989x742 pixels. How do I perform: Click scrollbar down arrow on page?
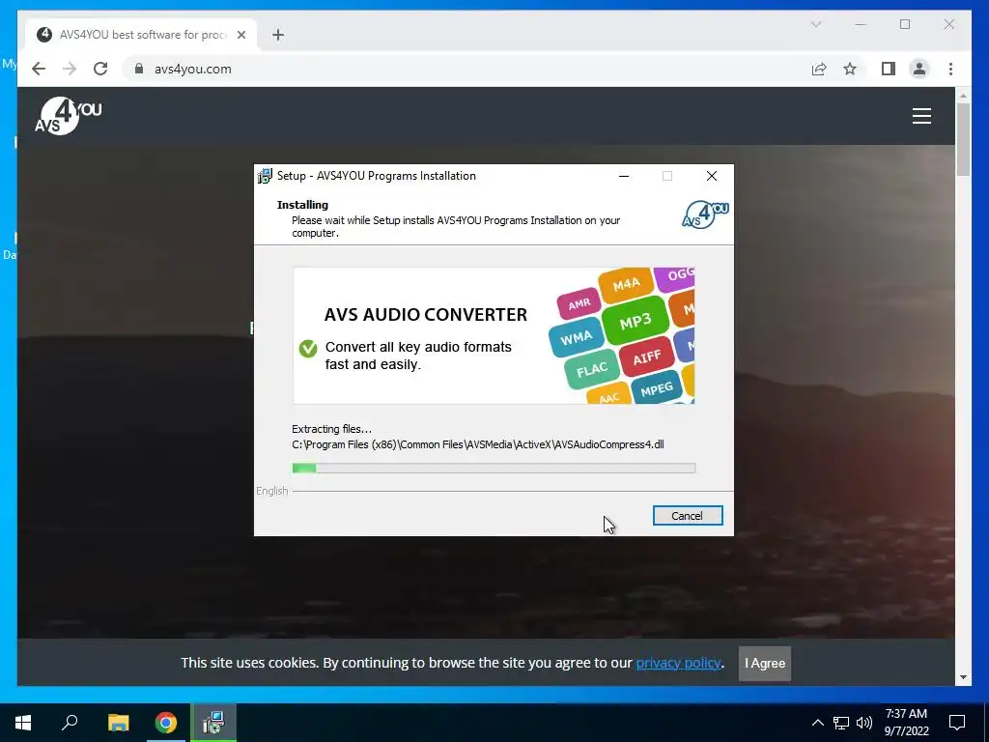(x=963, y=677)
